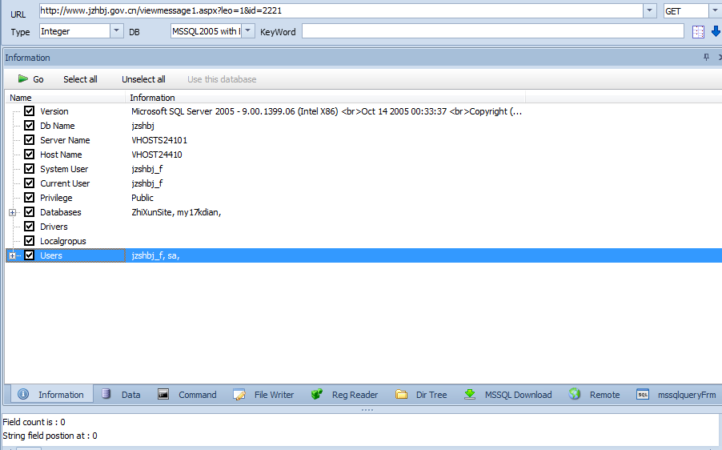722x450 pixels.
Task: Open the Command tab
Action: pyautogui.click(x=187, y=394)
